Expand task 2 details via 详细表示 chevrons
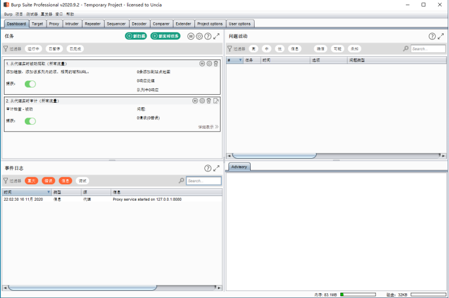The height and width of the screenshot is (298, 449). pos(217,127)
